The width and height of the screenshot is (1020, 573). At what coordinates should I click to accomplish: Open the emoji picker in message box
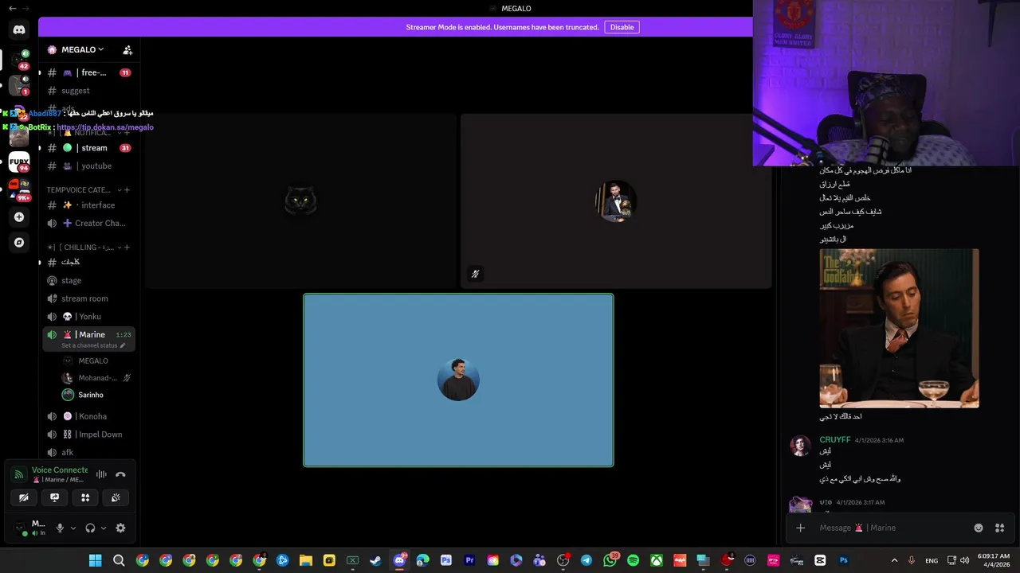pyautogui.click(x=979, y=528)
